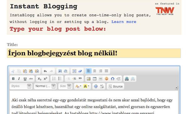Click the Insert Image icon
188x114 pixels.
(x=89, y=79)
